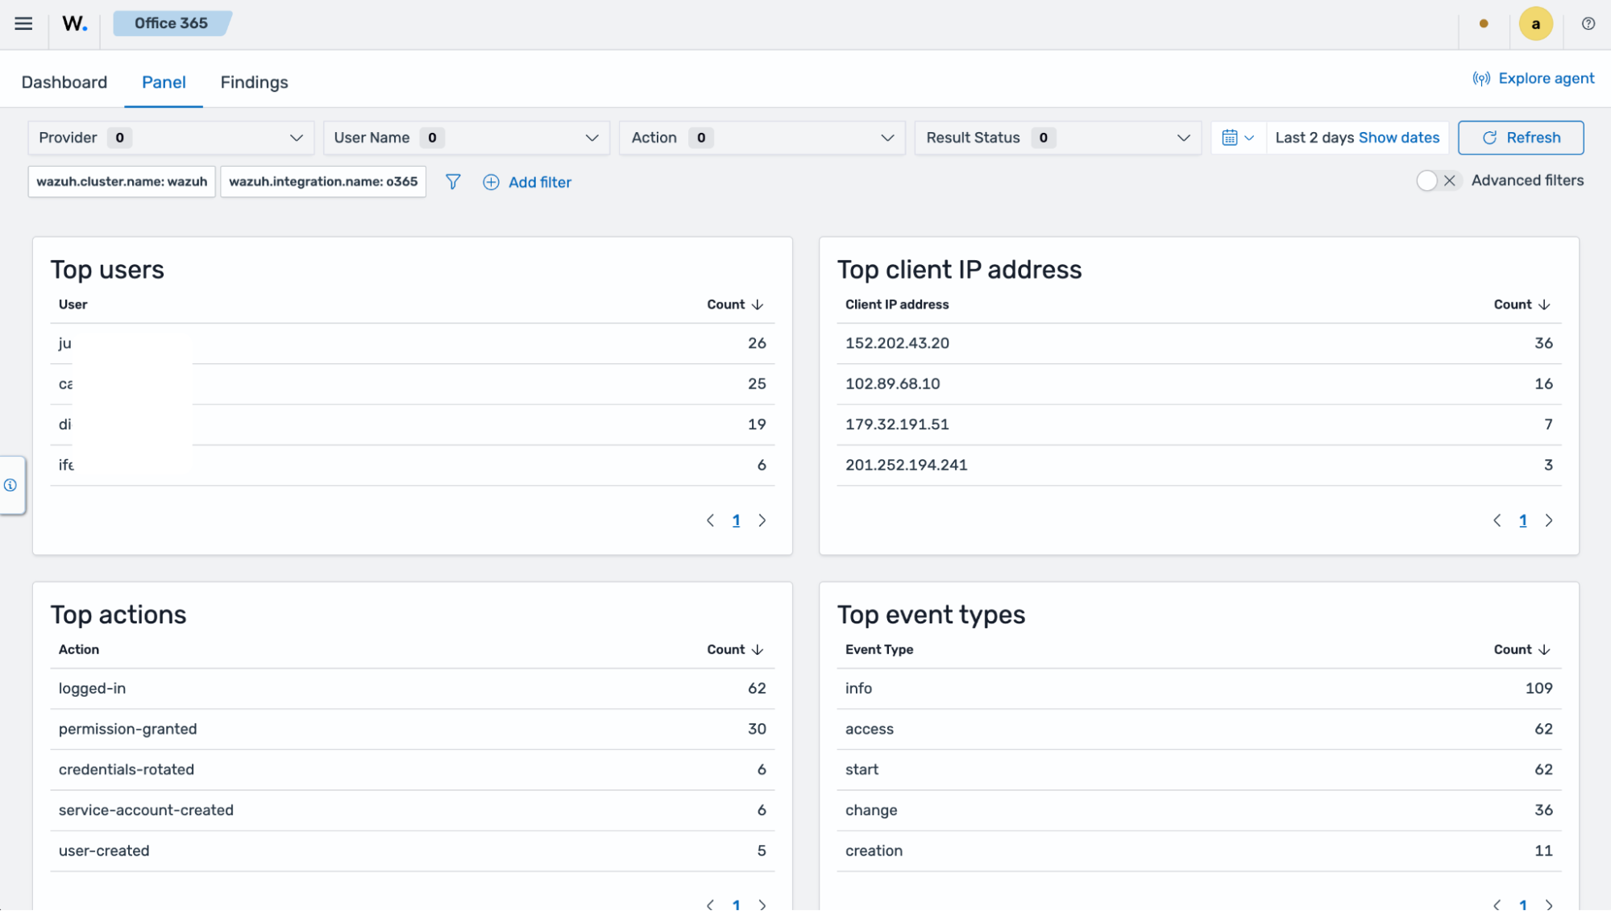Click the Client IP address column header

(x=897, y=304)
